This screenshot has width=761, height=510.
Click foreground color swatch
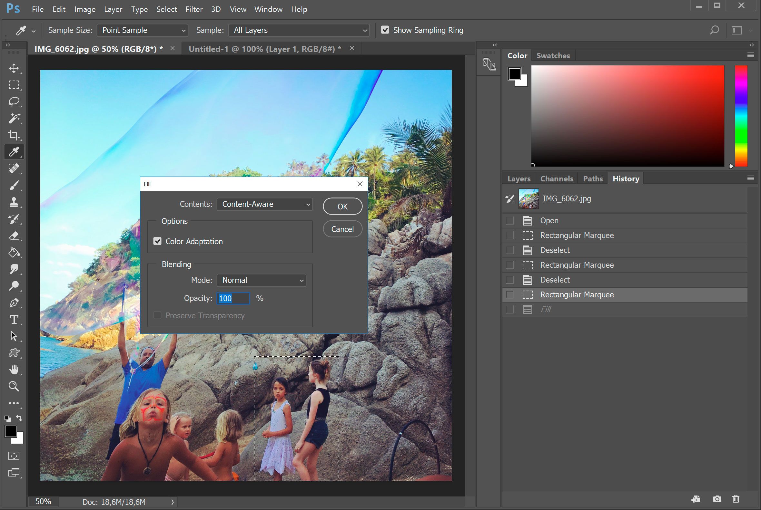(x=10, y=432)
